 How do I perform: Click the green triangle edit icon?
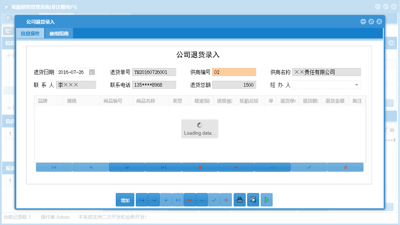pyautogui.click(x=272, y=167)
